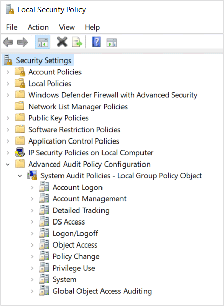This screenshot has height=306, width=224.
Task: Expand the Software Restriction Policies node
Action: (8, 130)
